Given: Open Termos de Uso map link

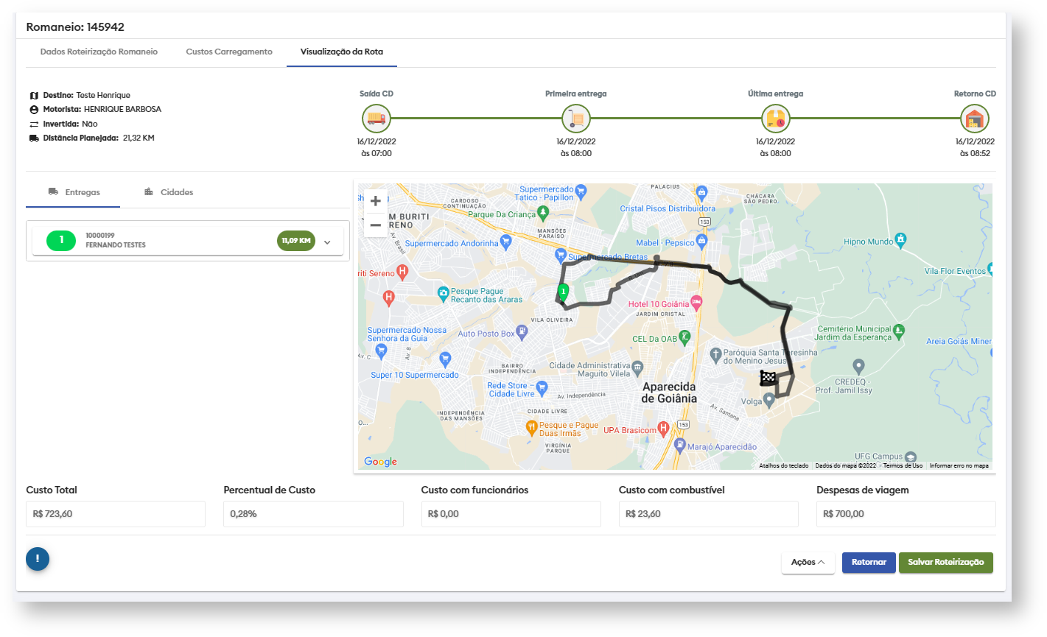Looking at the screenshot, I should click(x=903, y=465).
